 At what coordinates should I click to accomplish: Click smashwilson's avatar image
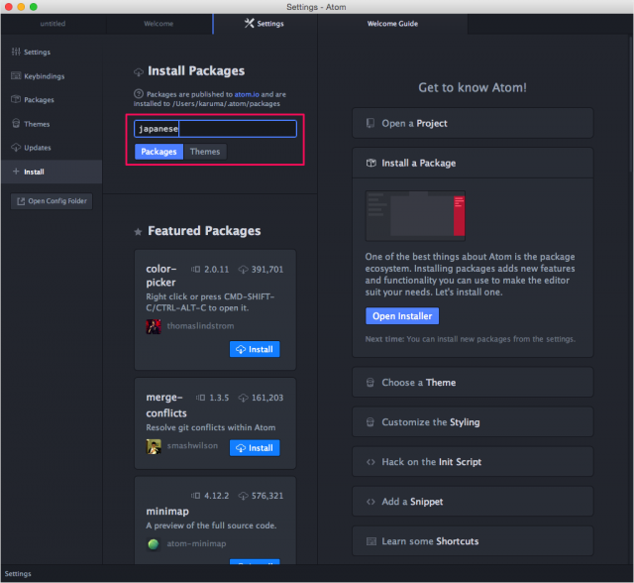pos(154,446)
